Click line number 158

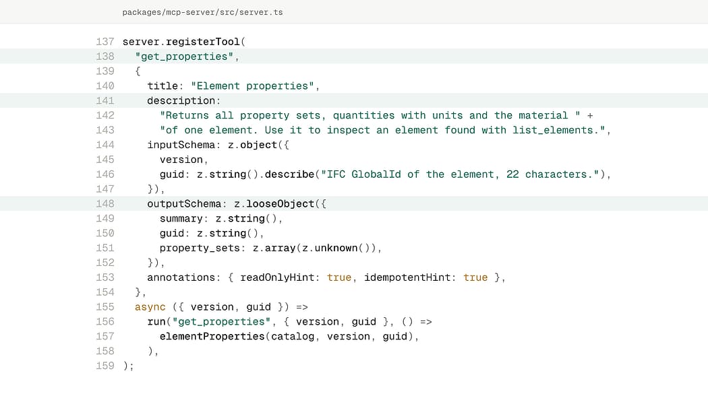click(x=105, y=352)
